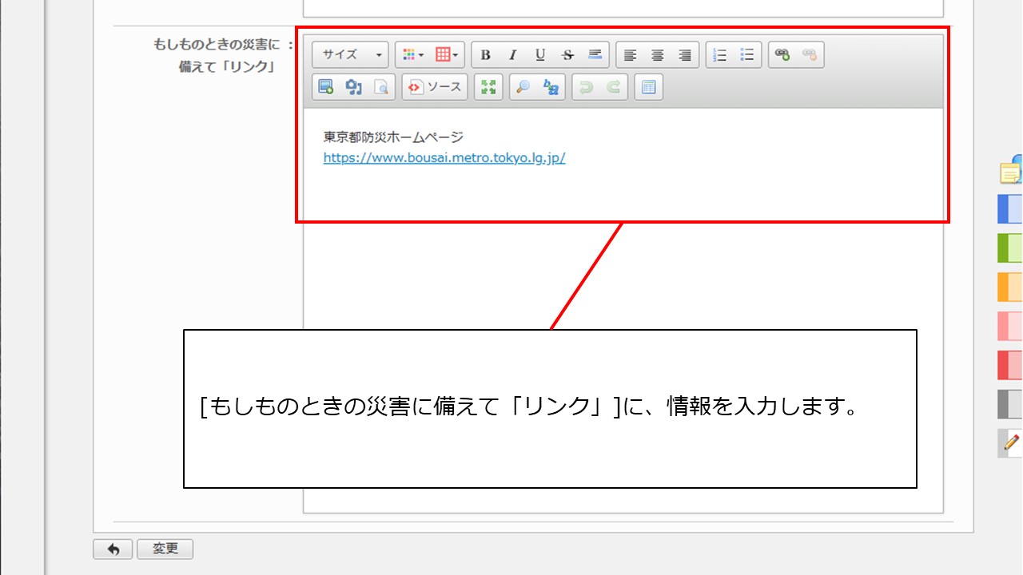Toggle underline formatting
1023x575 pixels.
pos(540,55)
